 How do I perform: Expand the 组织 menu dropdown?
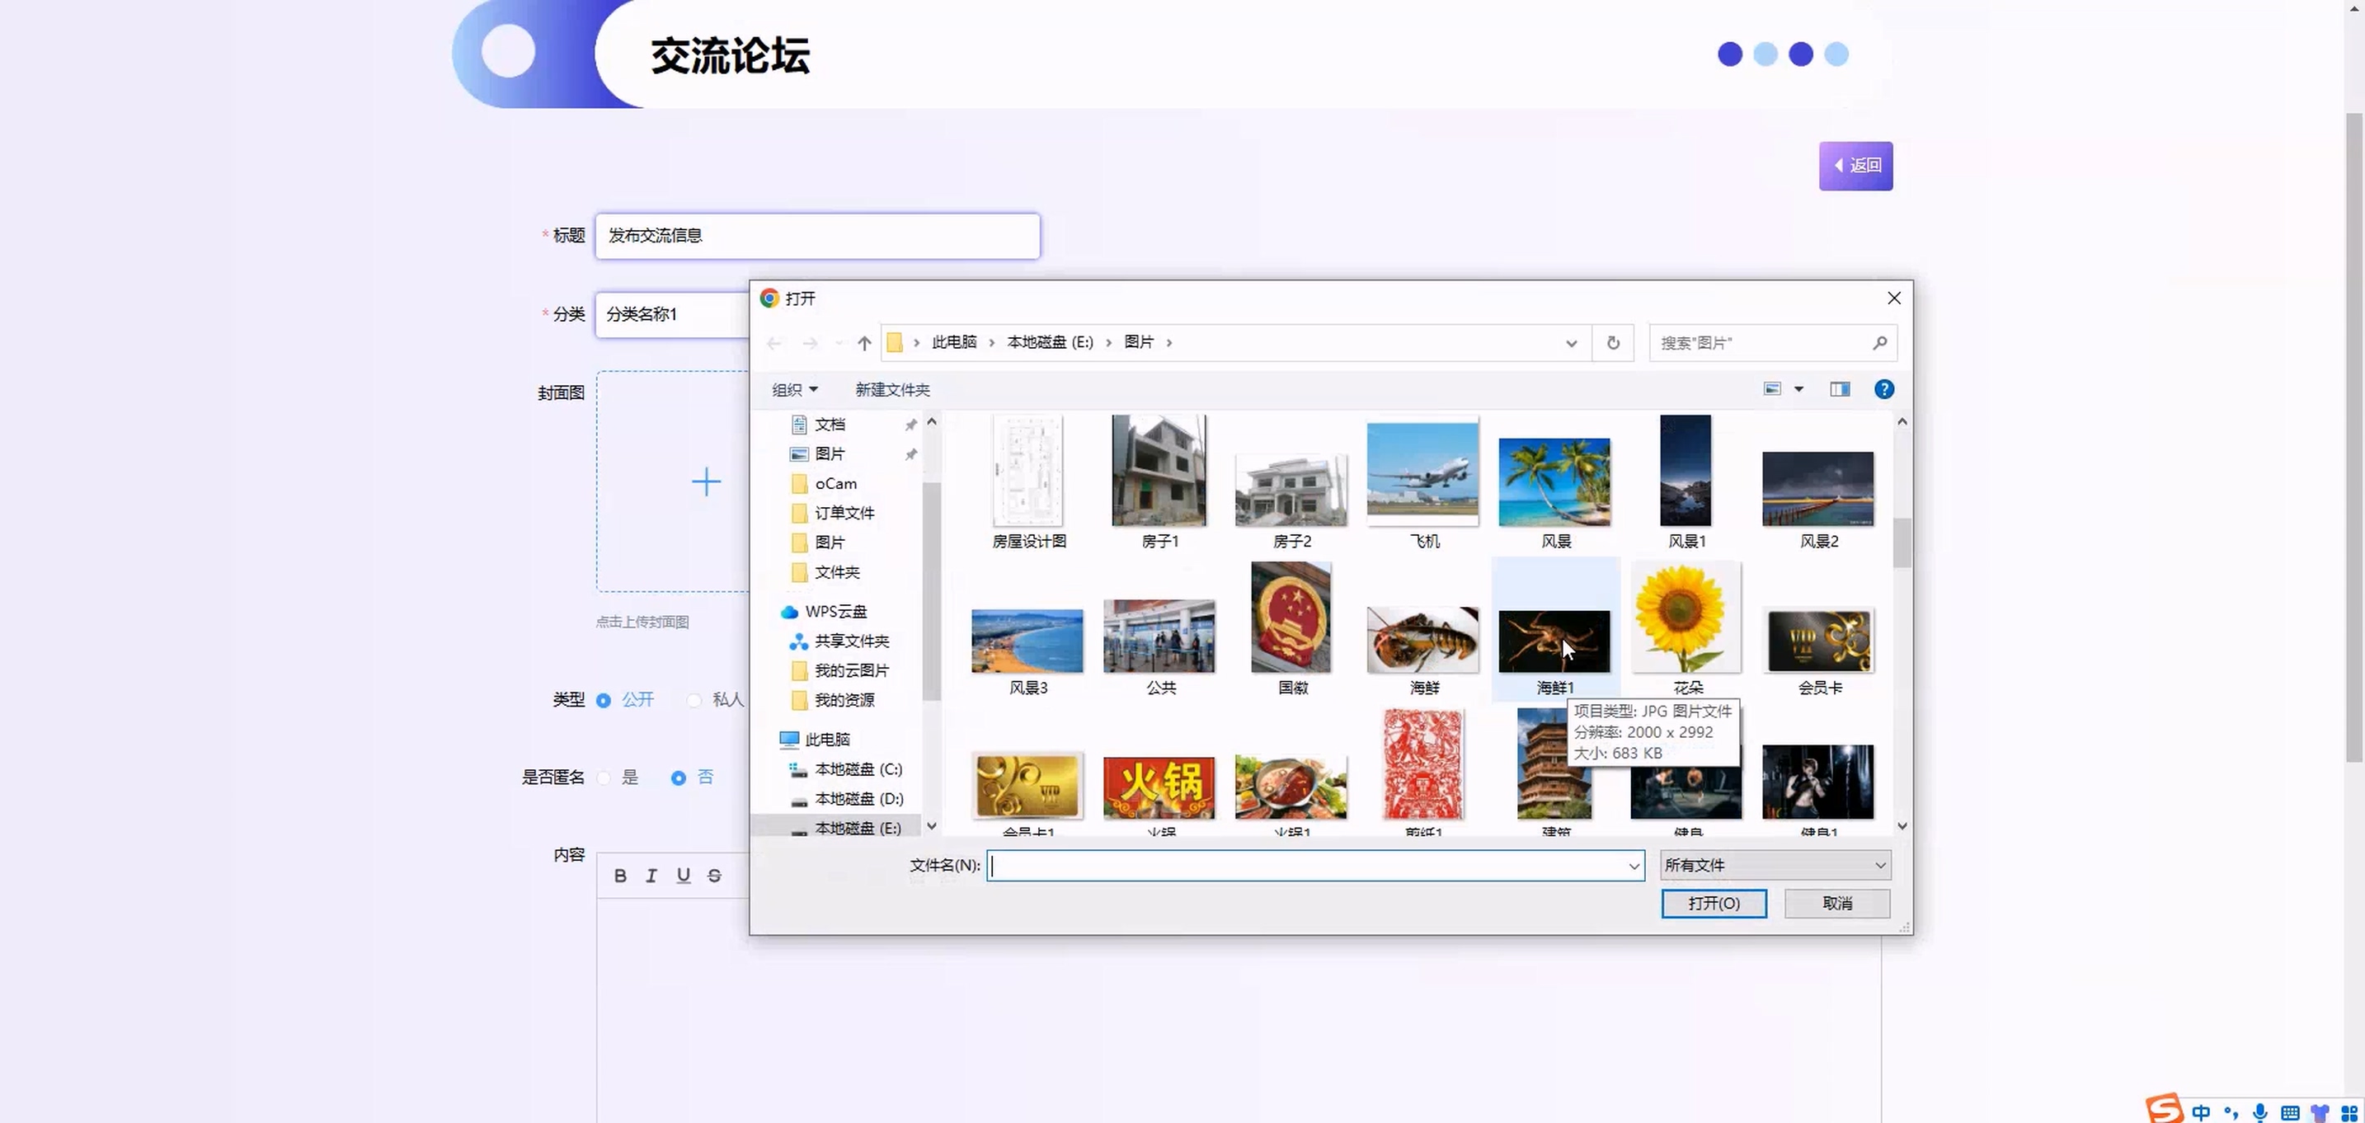pos(794,389)
